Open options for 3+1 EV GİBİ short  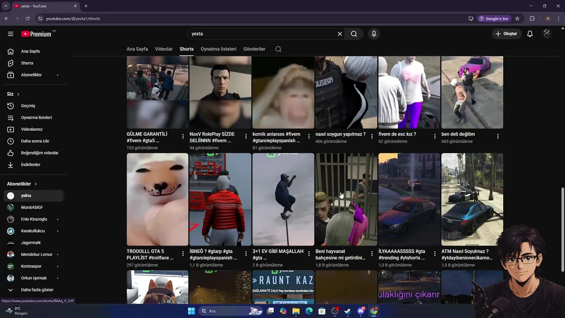tap(309, 254)
